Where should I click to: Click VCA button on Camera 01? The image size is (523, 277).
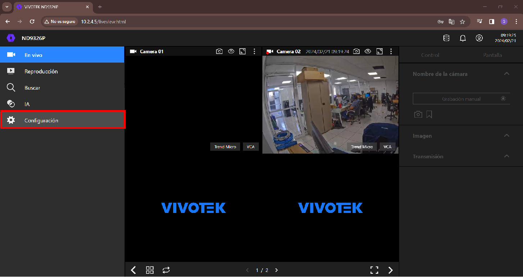pyautogui.click(x=251, y=147)
